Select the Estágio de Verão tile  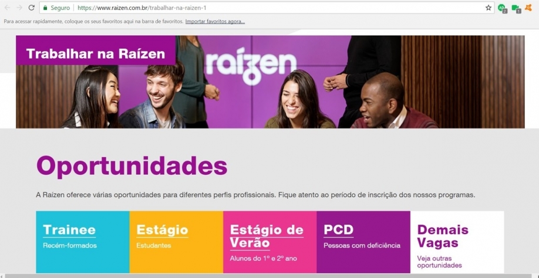click(270, 242)
